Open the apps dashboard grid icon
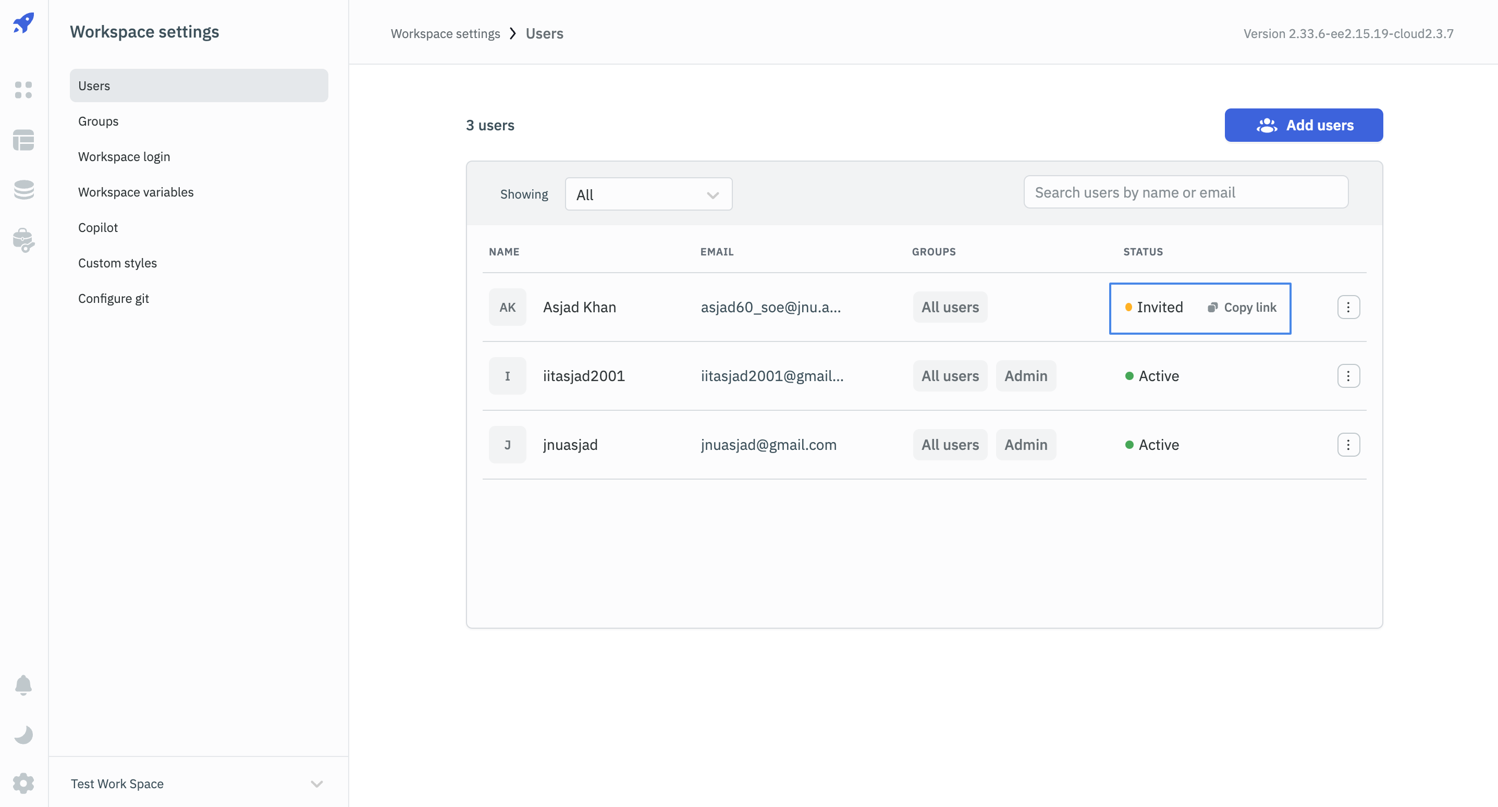The height and width of the screenshot is (807, 1498). [x=23, y=90]
